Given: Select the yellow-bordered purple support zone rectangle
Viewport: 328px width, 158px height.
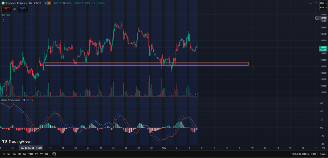Looking at the screenshot, I should tap(146, 64).
